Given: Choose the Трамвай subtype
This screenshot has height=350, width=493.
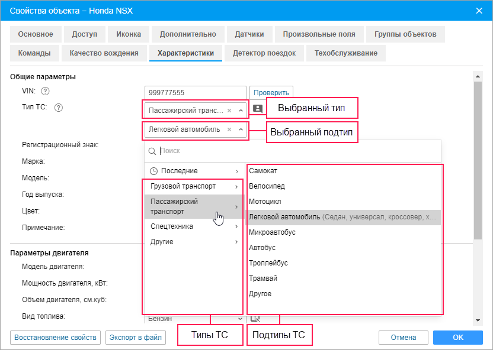Looking at the screenshot, I should [344, 278].
